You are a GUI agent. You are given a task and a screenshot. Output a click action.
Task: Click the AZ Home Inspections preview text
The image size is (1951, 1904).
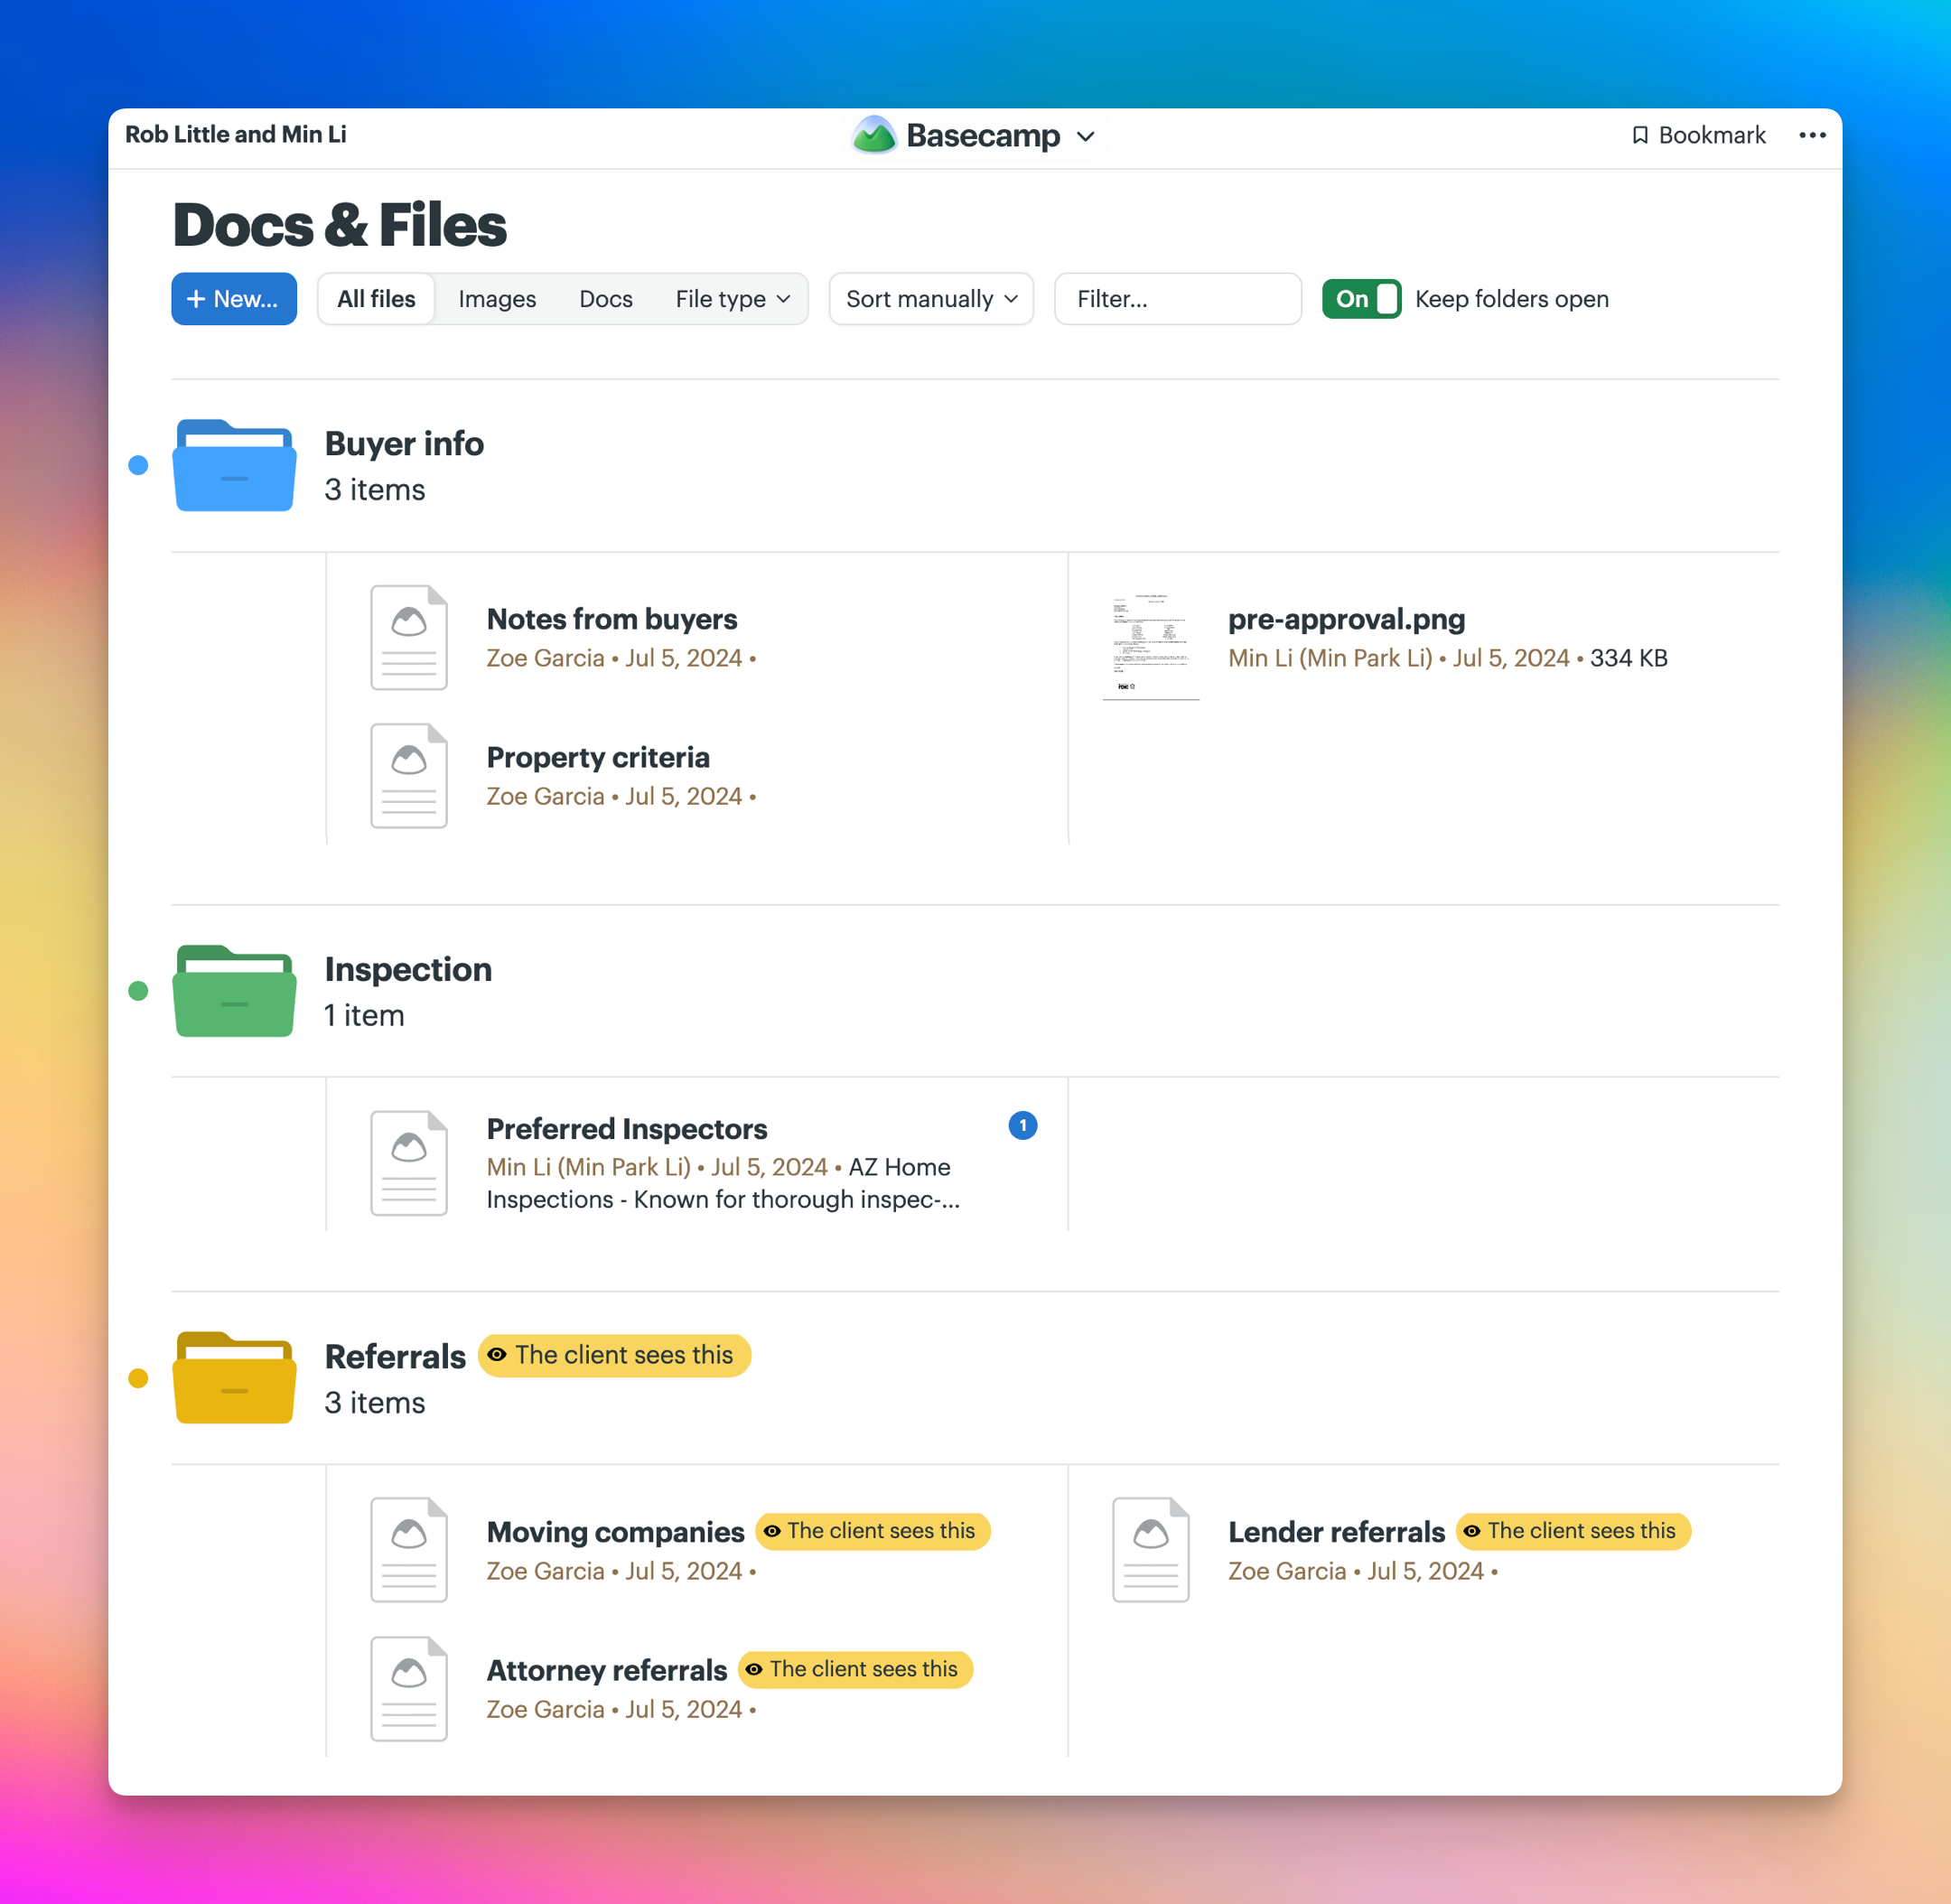(723, 1183)
